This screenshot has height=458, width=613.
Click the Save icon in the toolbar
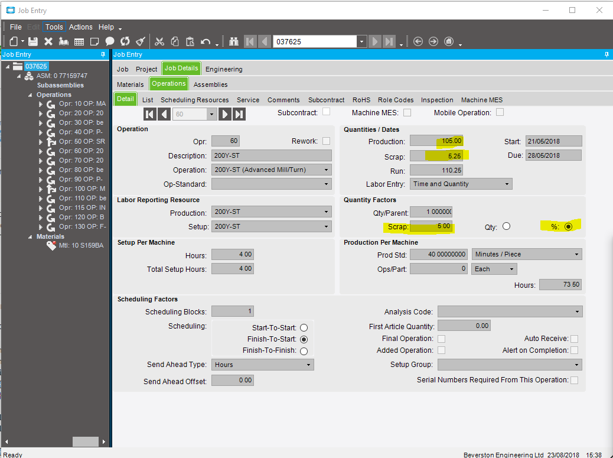tap(33, 41)
